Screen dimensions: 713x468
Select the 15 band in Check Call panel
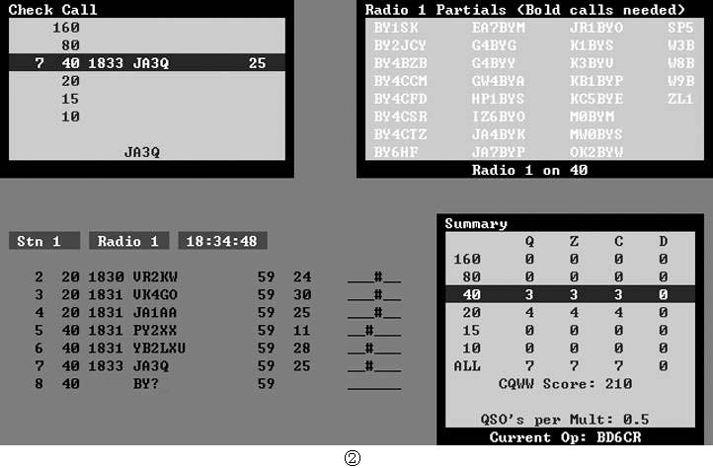coord(70,99)
